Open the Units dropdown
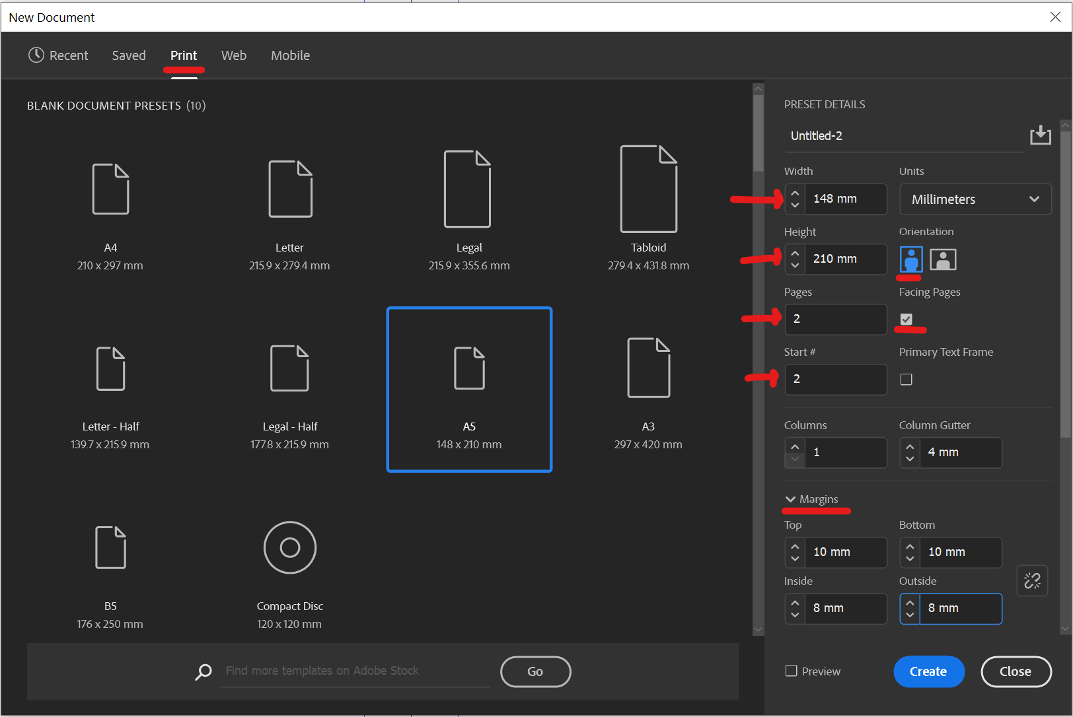The width and height of the screenshot is (1073, 717). (975, 199)
